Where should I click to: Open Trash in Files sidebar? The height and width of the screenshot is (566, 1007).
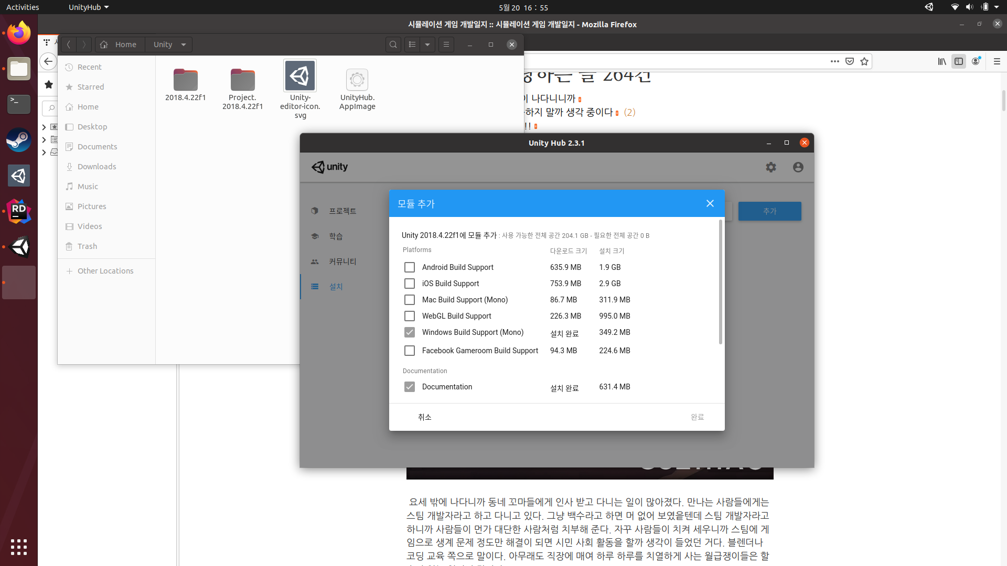[x=106, y=246]
